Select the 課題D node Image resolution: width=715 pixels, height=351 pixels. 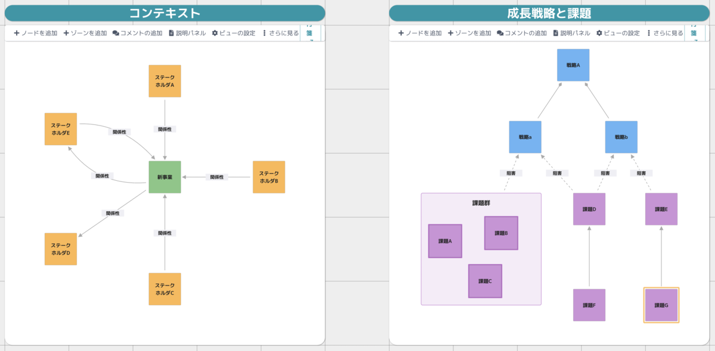coord(589,209)
